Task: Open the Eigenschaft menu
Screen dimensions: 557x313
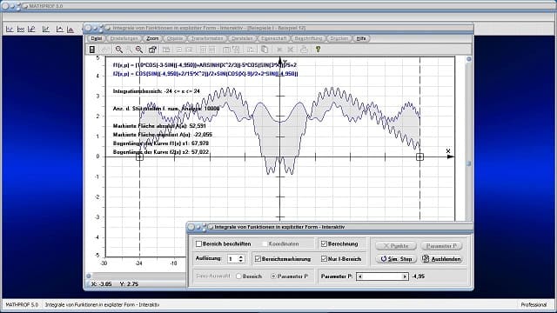Action: [x=274, y=38]
